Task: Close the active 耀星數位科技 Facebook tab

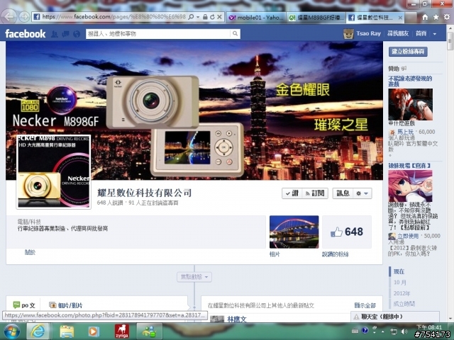Action: point(400,18)
